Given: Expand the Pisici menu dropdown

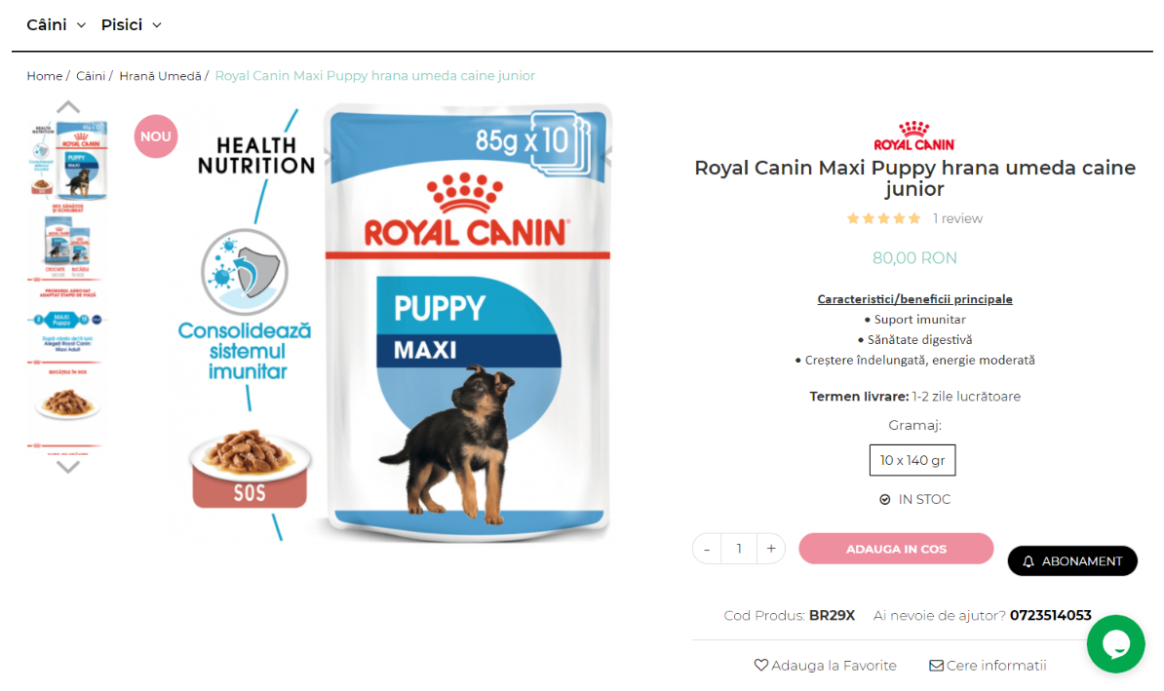Looking at the screenshot, I should pyautogui.click(x=132, y=25).
